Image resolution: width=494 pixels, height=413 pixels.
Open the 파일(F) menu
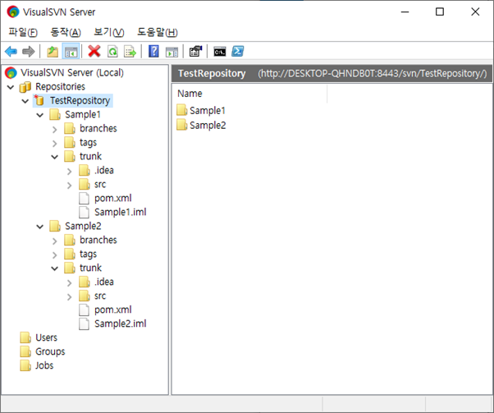[23, 32]
